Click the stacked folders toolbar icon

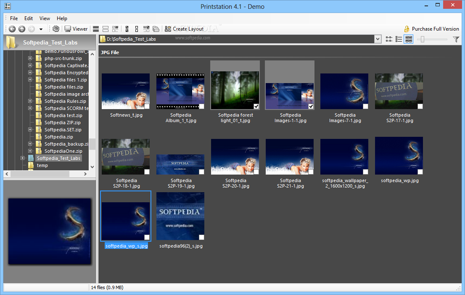point(156,29)
